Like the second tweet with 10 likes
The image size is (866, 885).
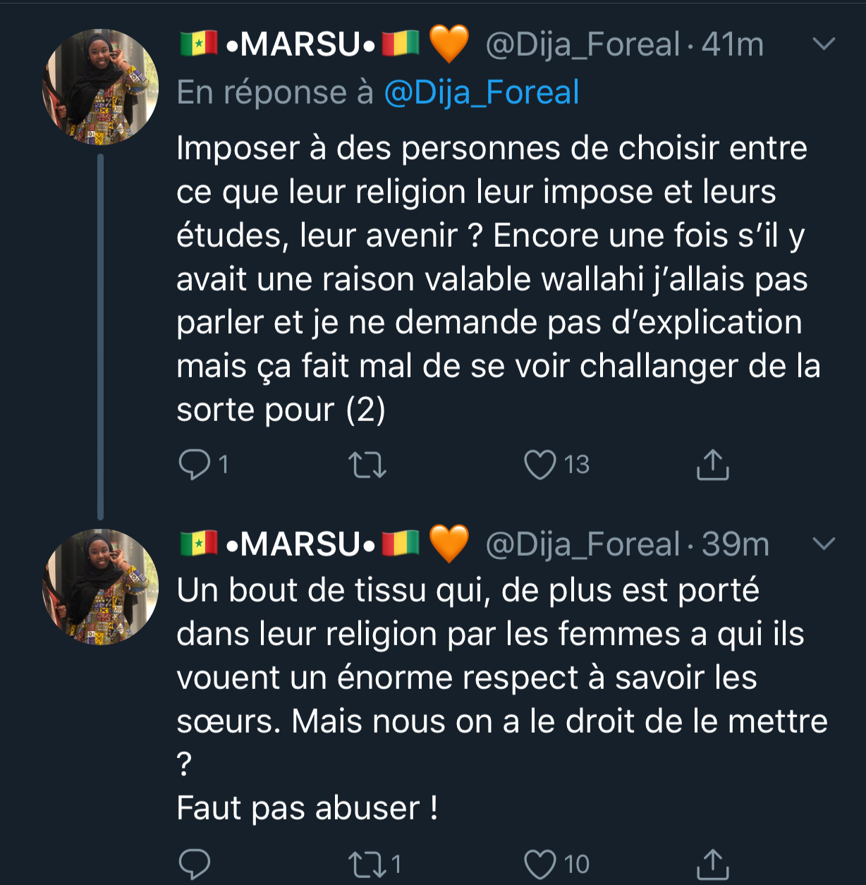(541, 864)
